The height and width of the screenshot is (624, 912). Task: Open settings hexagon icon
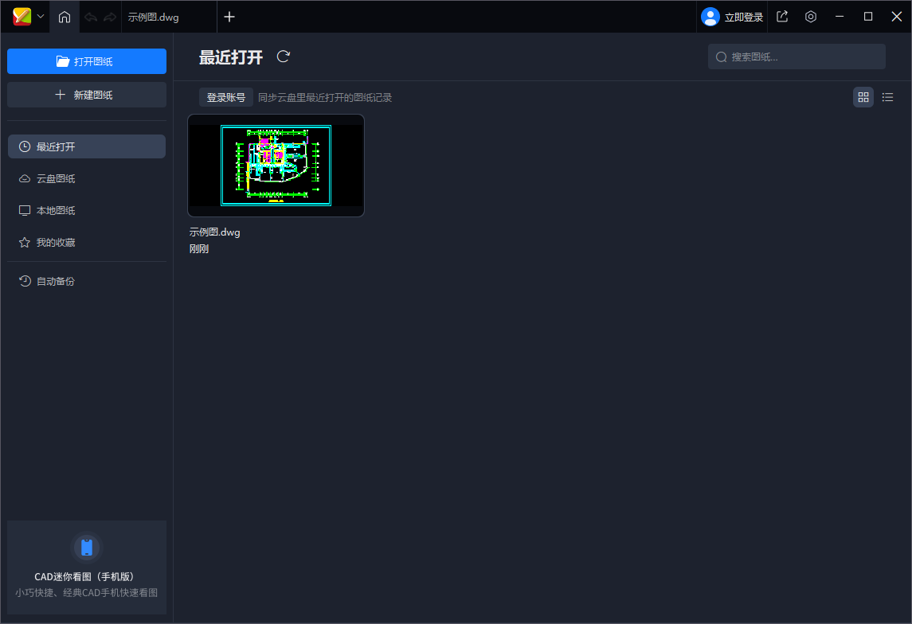(811, 17)
